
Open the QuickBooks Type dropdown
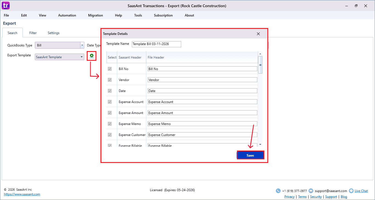coord(82,45)
